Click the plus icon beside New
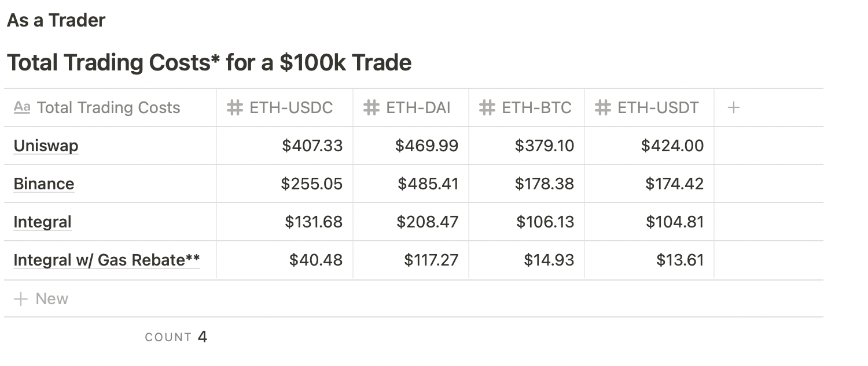The height and width of the screenshot is (366, 868). coord(21,299)
